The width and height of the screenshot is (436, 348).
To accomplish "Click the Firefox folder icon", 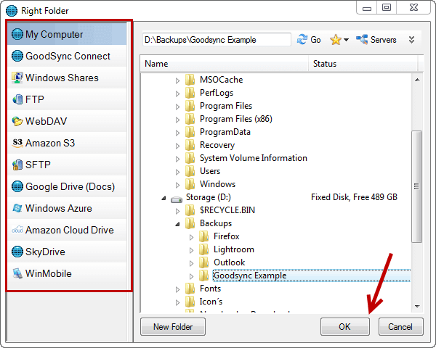I will click(x=203, y=236).
